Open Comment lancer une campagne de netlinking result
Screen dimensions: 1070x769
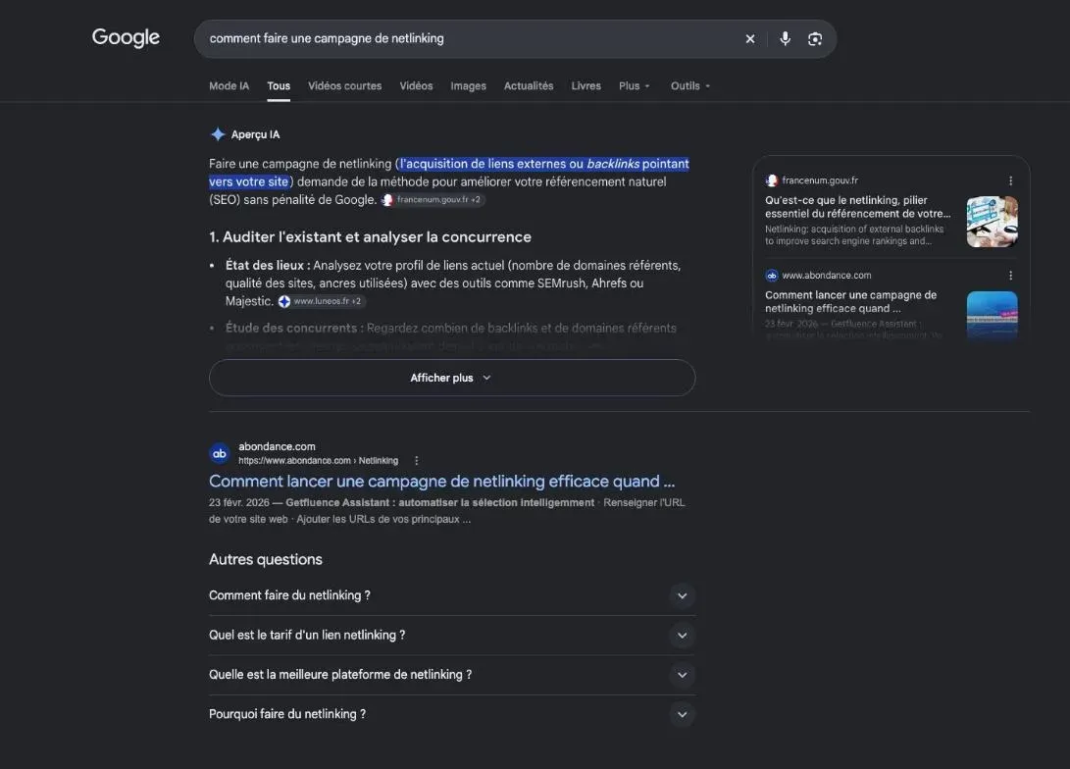point(441,481)
